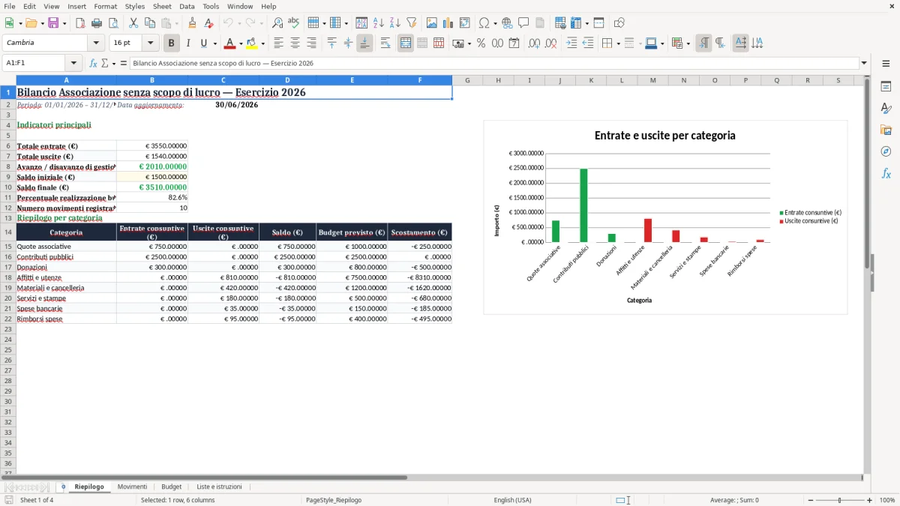Open the Styles menu
The width and height of the screenshot is (900, 506).
pos(135,6)
